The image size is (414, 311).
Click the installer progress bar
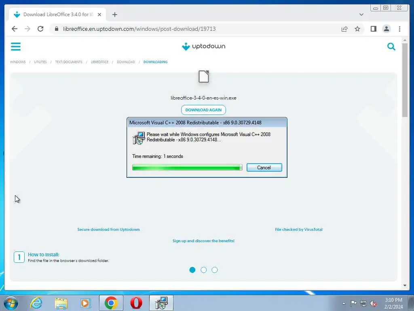(187, 167)
